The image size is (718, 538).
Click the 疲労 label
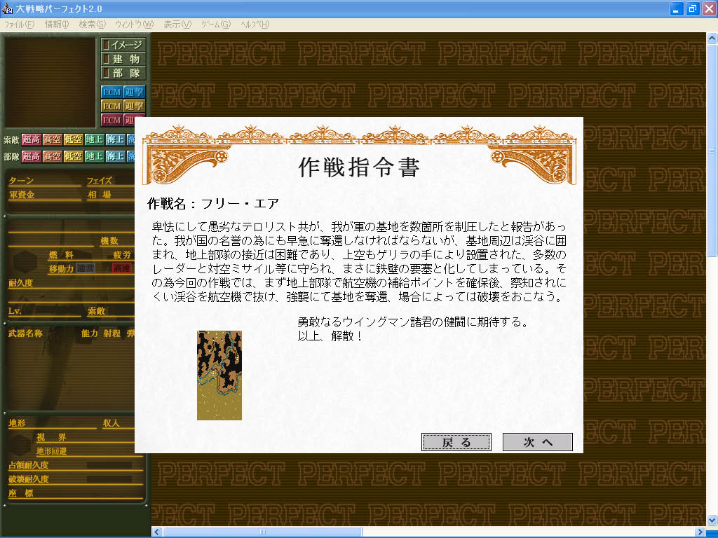[x=122, y=255]
